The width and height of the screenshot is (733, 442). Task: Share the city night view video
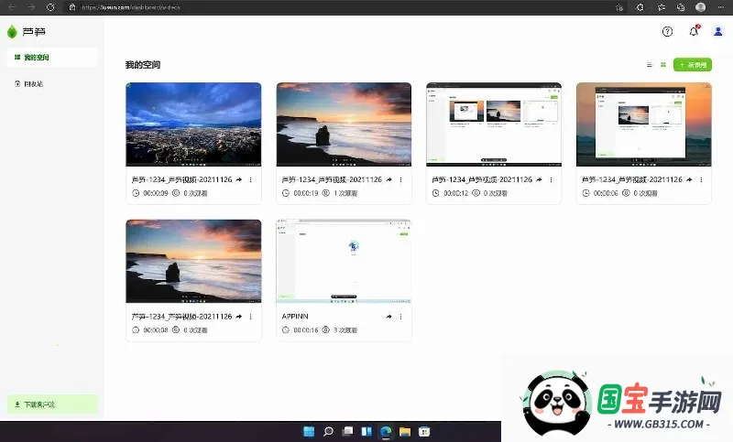[x=238, y=180]
